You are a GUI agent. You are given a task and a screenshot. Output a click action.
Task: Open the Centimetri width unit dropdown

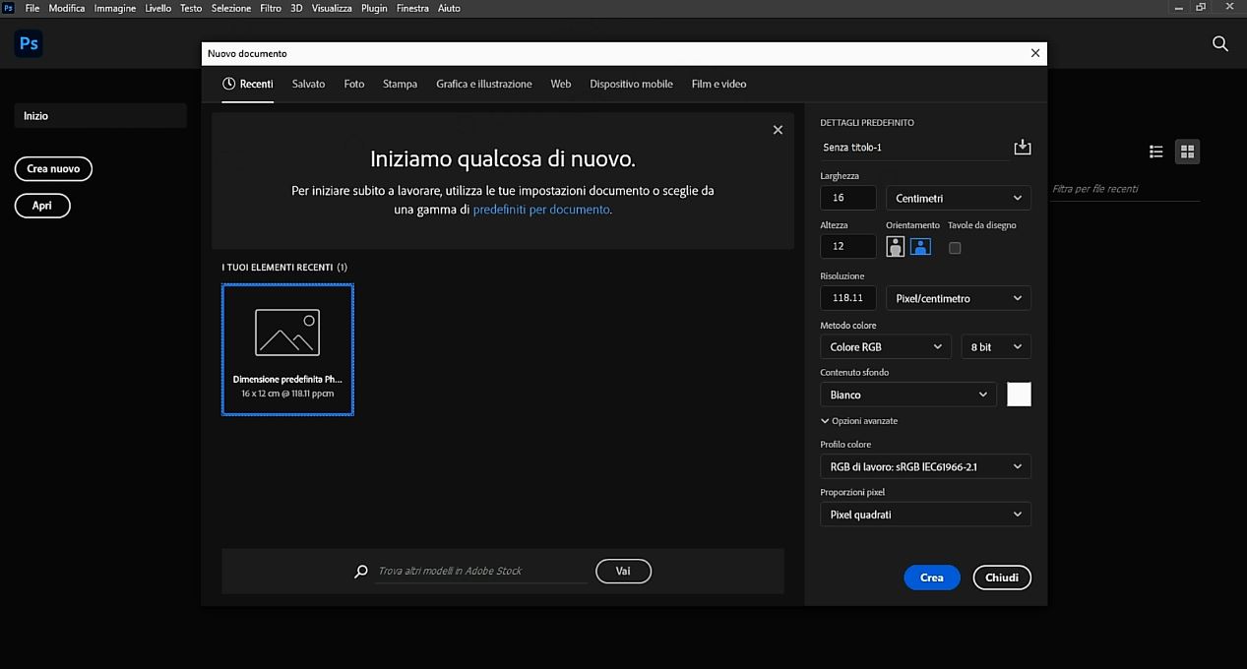[959, 199]
